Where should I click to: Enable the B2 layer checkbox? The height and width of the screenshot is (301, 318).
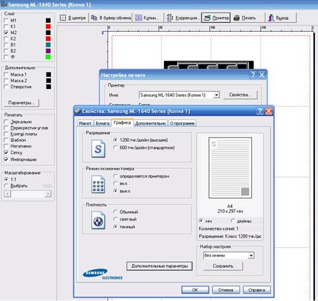tap(6, 51)
